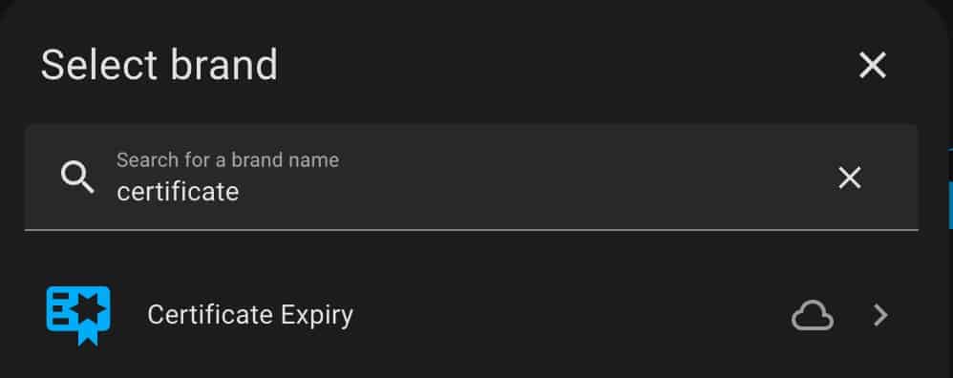
Task: Click the Select brand dialog title
Action: click(159, 65)
